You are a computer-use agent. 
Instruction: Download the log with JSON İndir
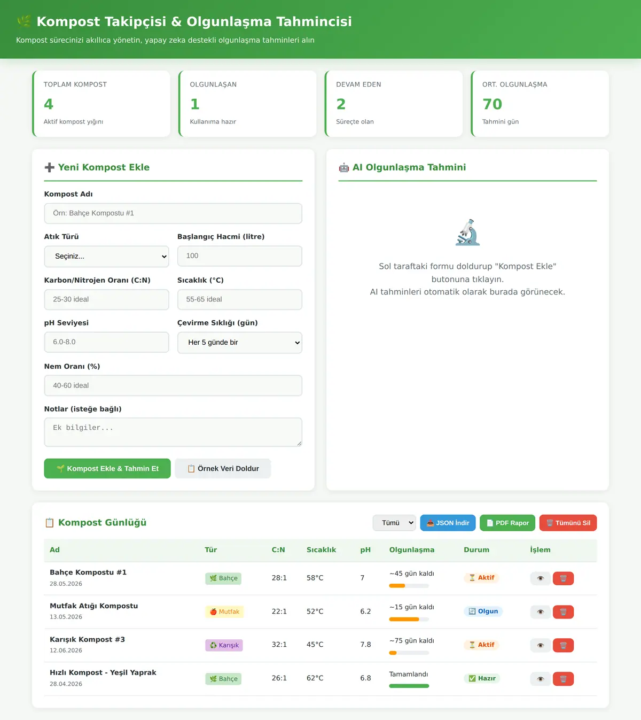(448, 523)
